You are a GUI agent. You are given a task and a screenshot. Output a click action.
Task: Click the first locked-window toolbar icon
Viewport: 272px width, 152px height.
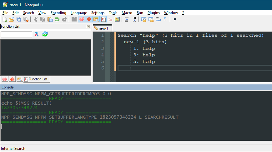pyautogui.click(x=144, y=19)
